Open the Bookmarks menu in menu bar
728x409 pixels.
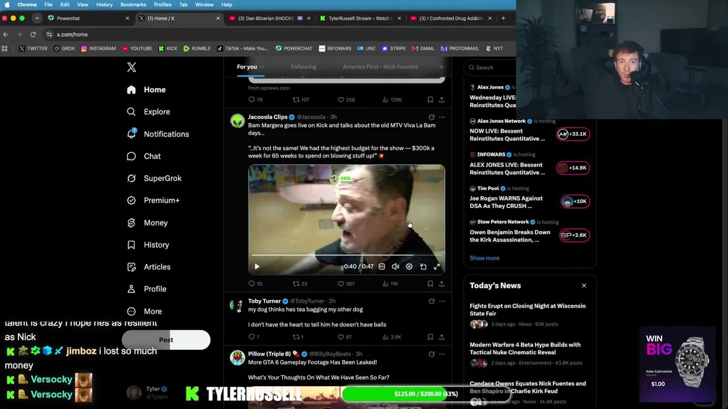[x=133, y=5]
